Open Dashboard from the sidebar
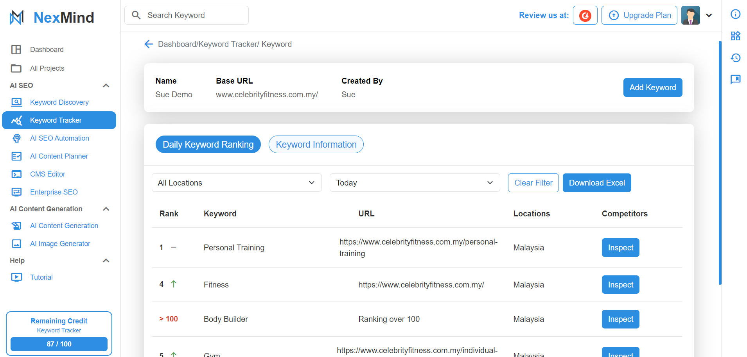The image size is (747, 357). [47, 50]
